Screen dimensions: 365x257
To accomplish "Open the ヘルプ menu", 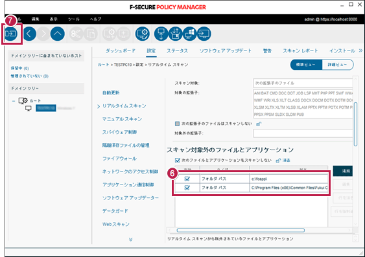I will click(95, 19).
